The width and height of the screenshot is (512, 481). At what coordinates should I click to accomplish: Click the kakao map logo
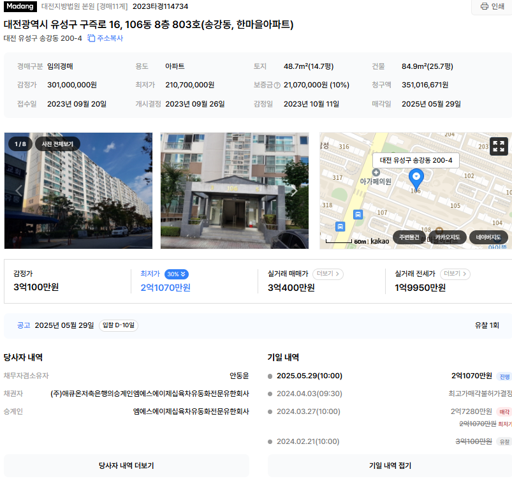pyautogui.click(x=380, y=241)
